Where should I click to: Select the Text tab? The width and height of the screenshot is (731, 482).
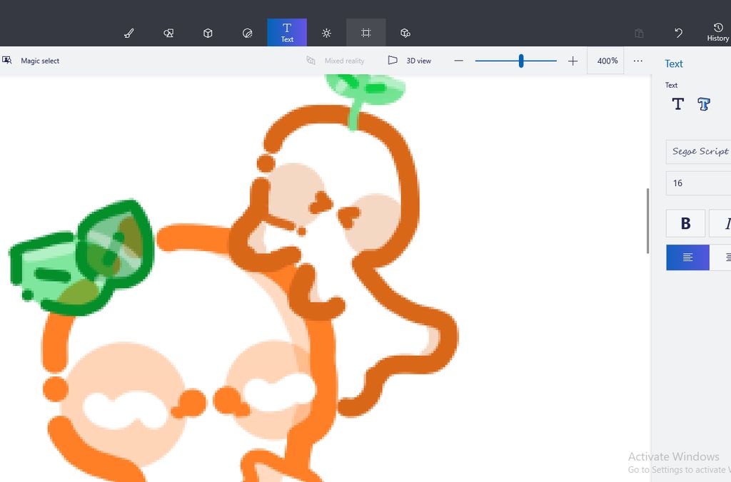click(287, 33)
